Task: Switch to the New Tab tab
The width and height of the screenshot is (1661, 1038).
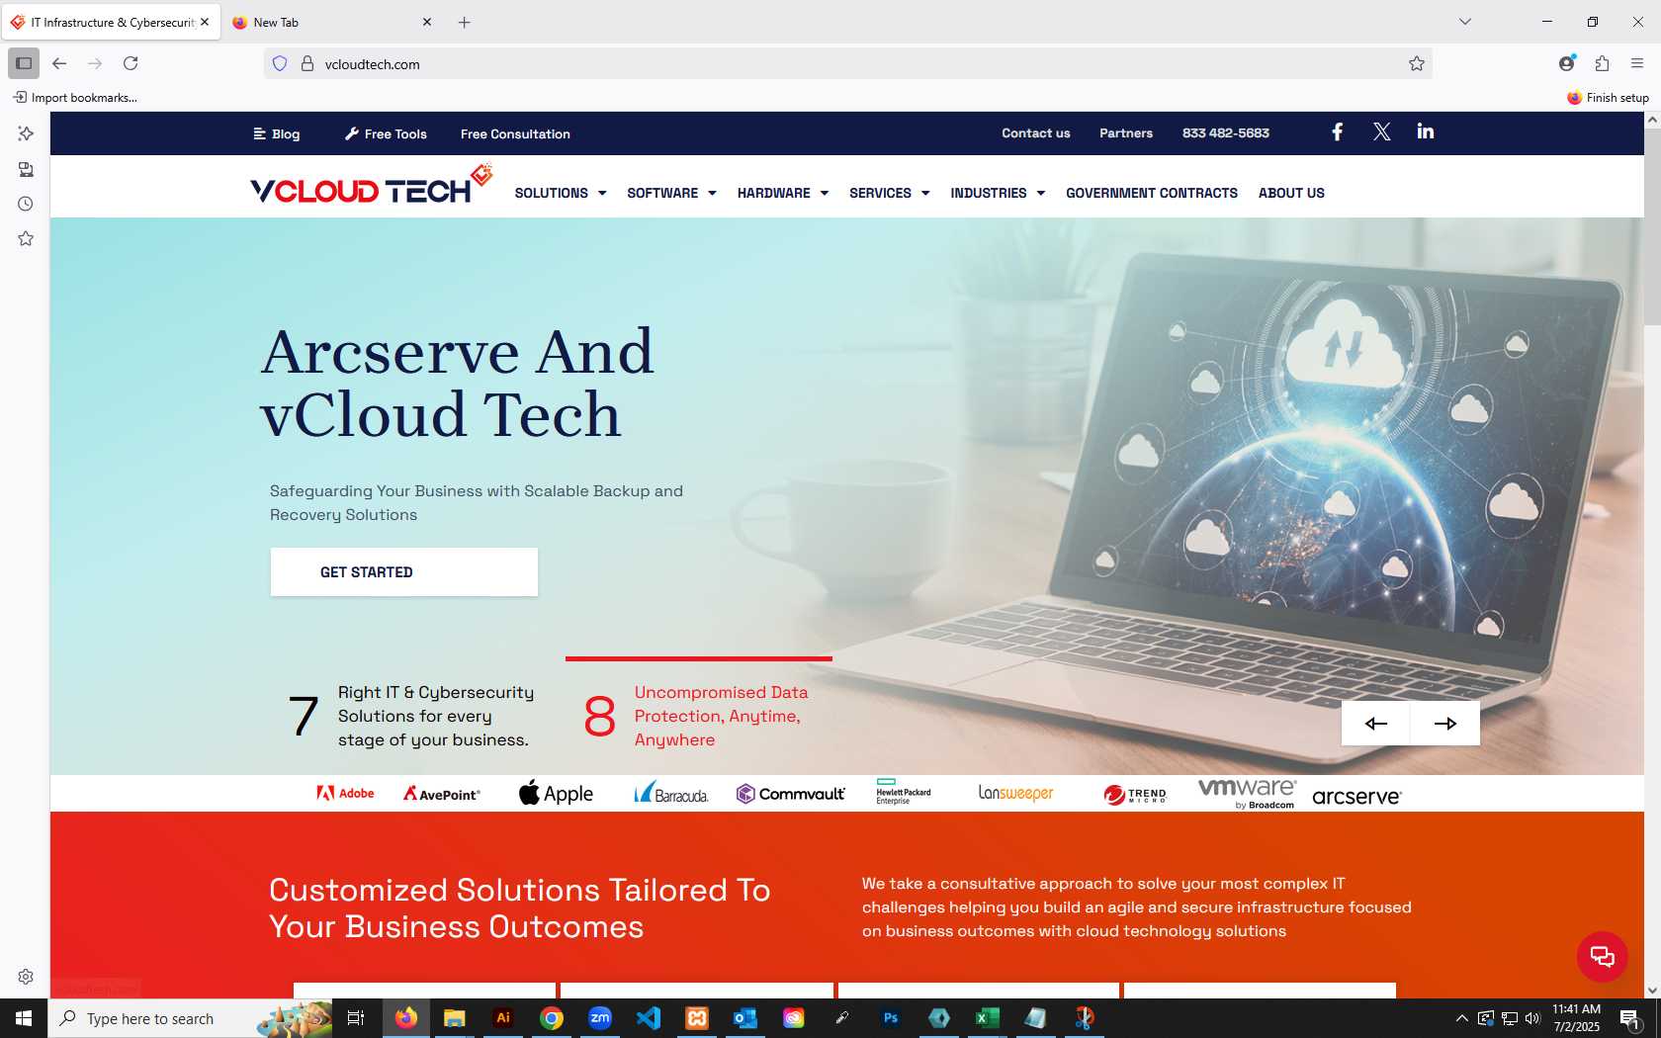Action: [x=331, y=22]
